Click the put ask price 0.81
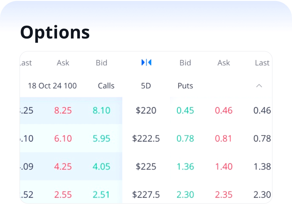The height and width of the screenshot is (224, 292). (223, 138)
